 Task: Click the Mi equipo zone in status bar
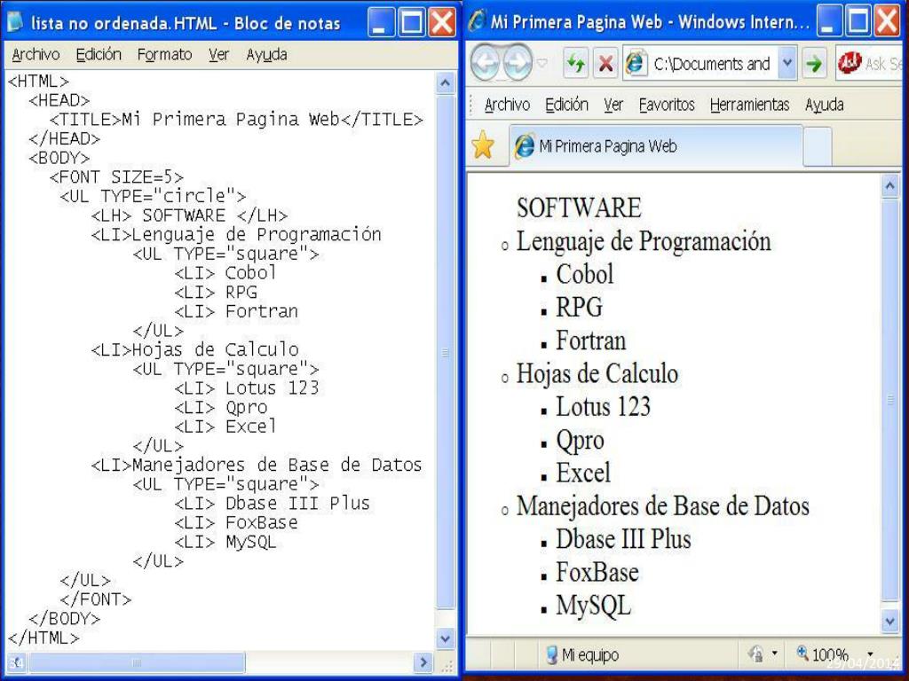point(582,655)
